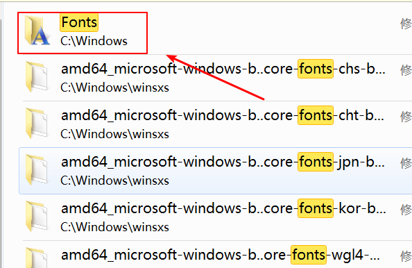This screenshot has width=412, height=268.
Task: Select the amd64 core-fonts-cht-b folder name
Action: coord(223,115)
